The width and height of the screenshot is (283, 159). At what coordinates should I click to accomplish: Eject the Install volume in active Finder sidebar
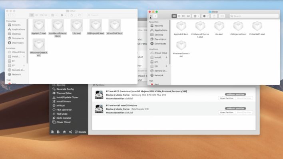click(166, 58)
